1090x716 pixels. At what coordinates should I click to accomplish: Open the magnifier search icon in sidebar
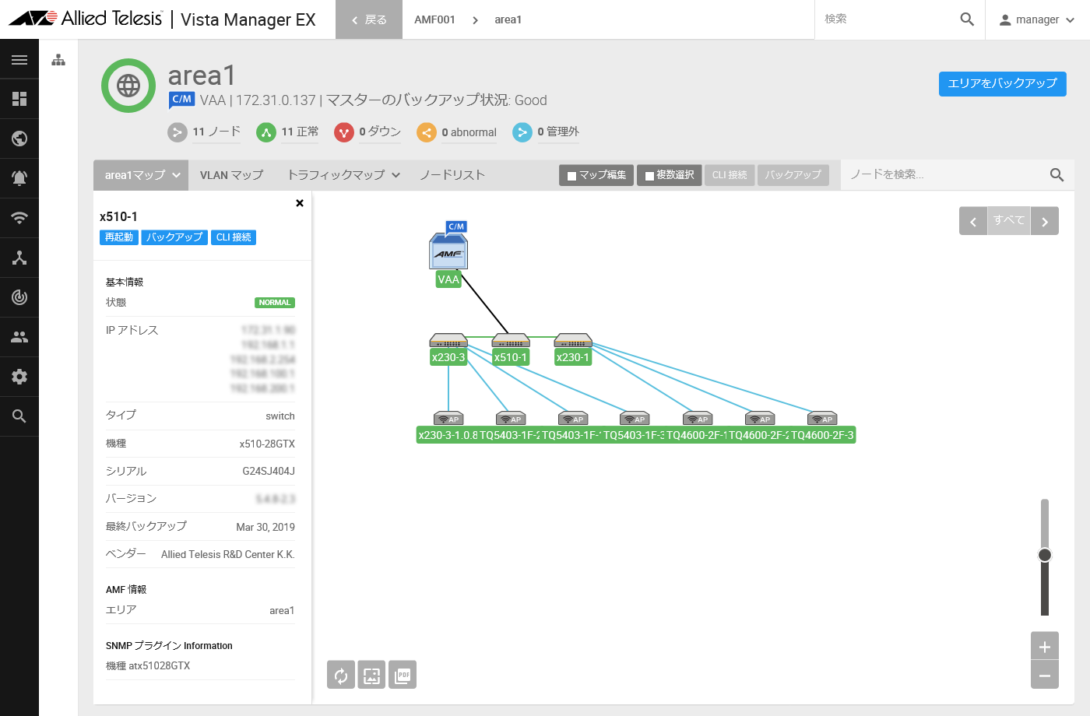19,416
